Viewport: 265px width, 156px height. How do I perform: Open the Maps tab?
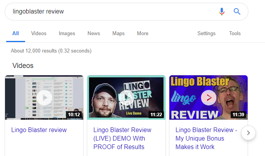click(118, 33)
